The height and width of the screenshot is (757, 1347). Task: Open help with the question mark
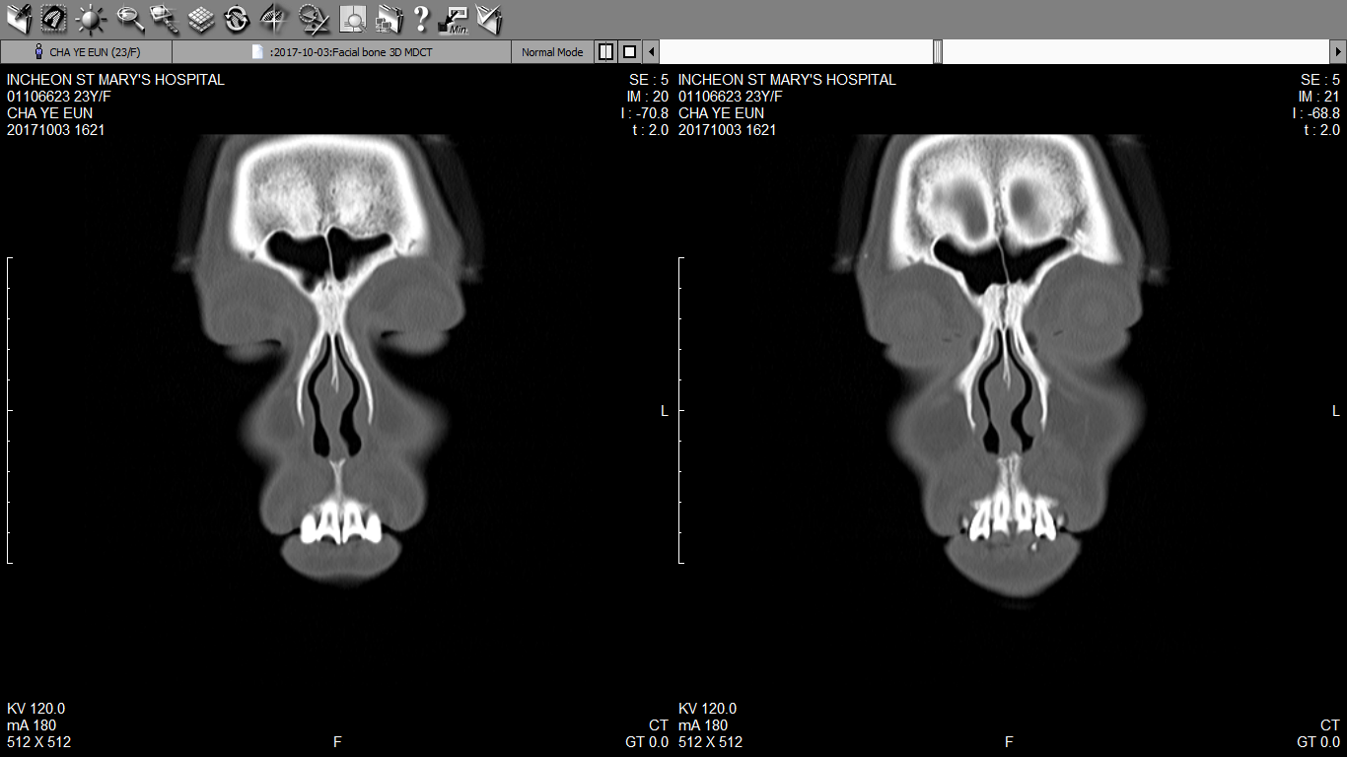(x=421, y=17)
